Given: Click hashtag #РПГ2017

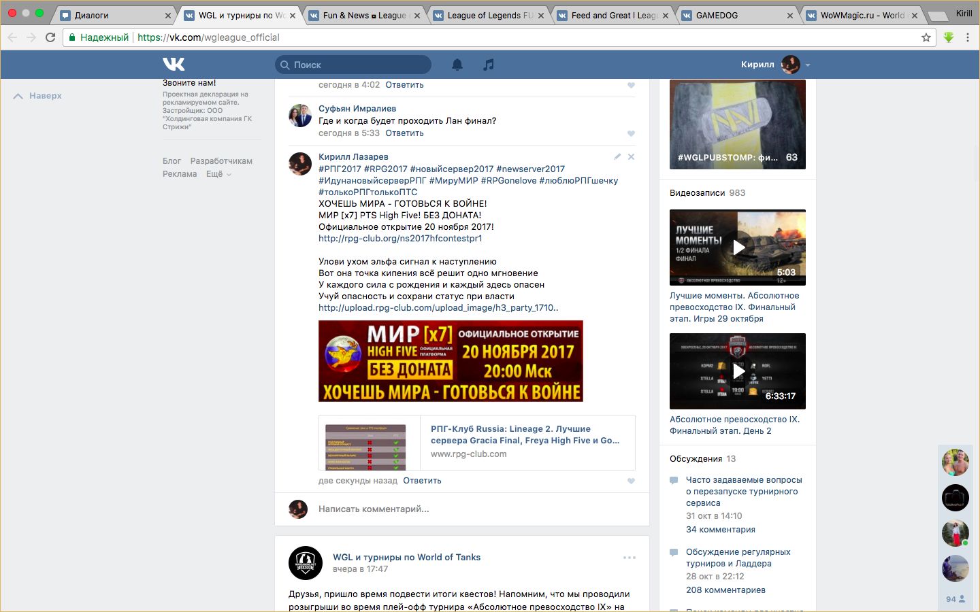Looking at the screenshot, I should point(340,169).
